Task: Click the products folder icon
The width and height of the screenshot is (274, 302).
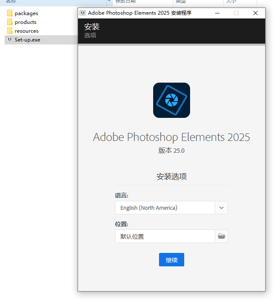Action: click(x=10, y=22)
